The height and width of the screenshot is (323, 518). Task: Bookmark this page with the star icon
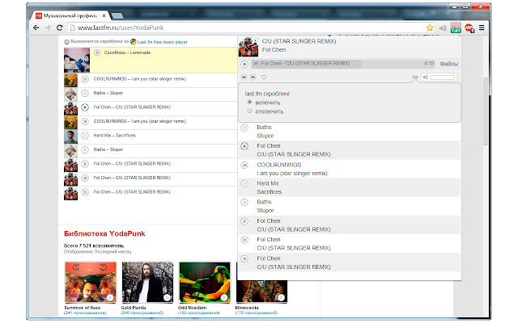pos(430,27)
